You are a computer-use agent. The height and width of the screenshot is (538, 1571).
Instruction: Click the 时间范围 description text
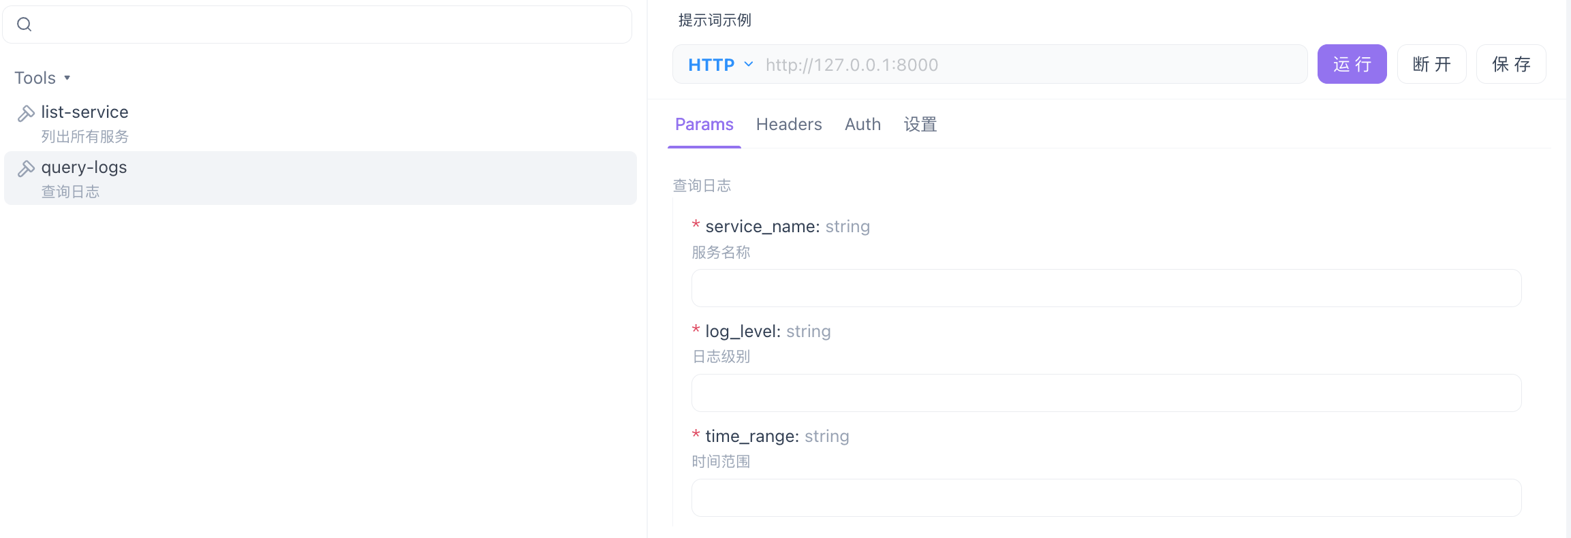[721, 462]
